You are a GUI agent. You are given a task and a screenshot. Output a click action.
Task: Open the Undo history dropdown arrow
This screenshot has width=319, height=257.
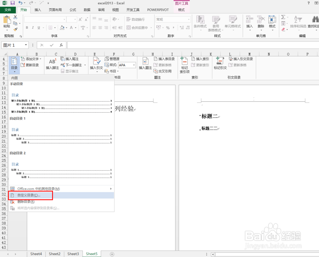click(x=25, y=3)
